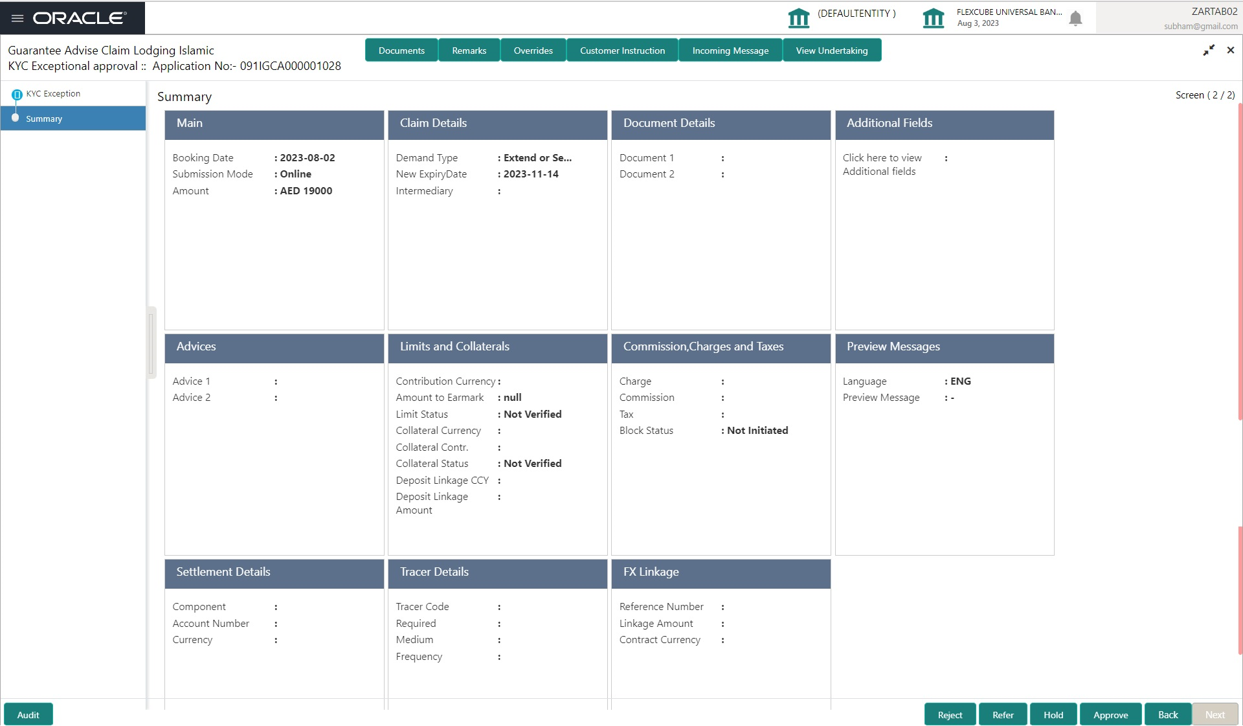Select the KYC Exception step icon
The height and width of the screenshot is (726, 1243).
click(17, 95)
